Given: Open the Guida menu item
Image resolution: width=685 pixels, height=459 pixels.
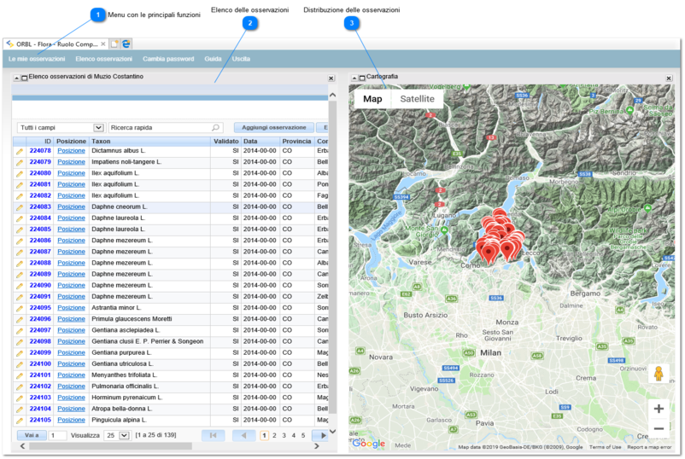Looking at the screenshot, I should click(213, 59).
